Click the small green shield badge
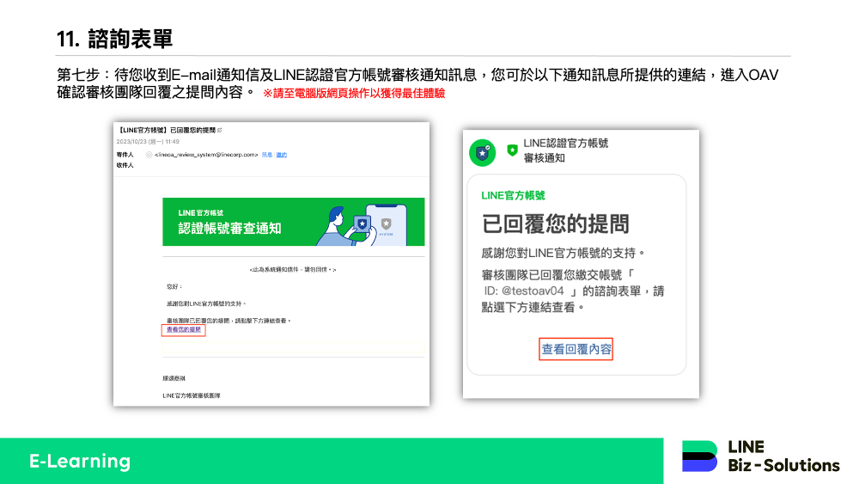859x484 pixels. click(512, 150)
